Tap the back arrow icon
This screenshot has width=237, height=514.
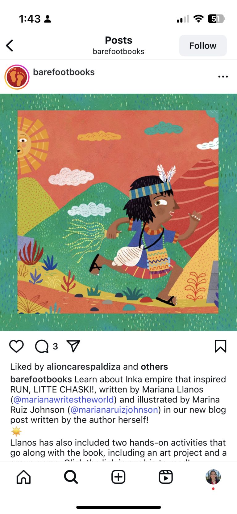[10, 45]
